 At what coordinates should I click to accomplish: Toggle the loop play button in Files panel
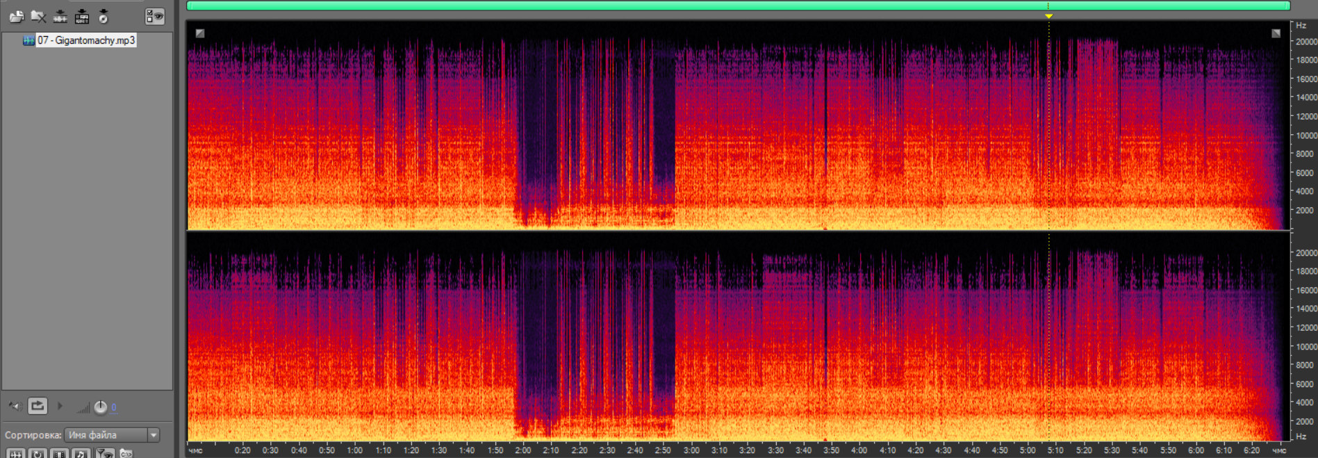point(38,405)
